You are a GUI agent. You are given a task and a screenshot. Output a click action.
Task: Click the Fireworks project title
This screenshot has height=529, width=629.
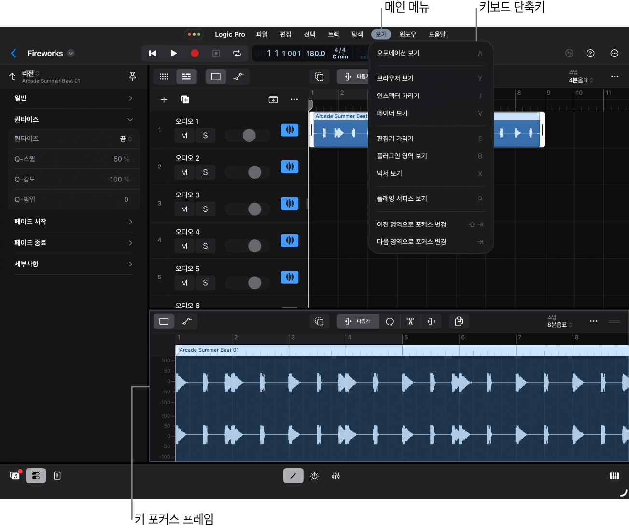coord(45,54)
